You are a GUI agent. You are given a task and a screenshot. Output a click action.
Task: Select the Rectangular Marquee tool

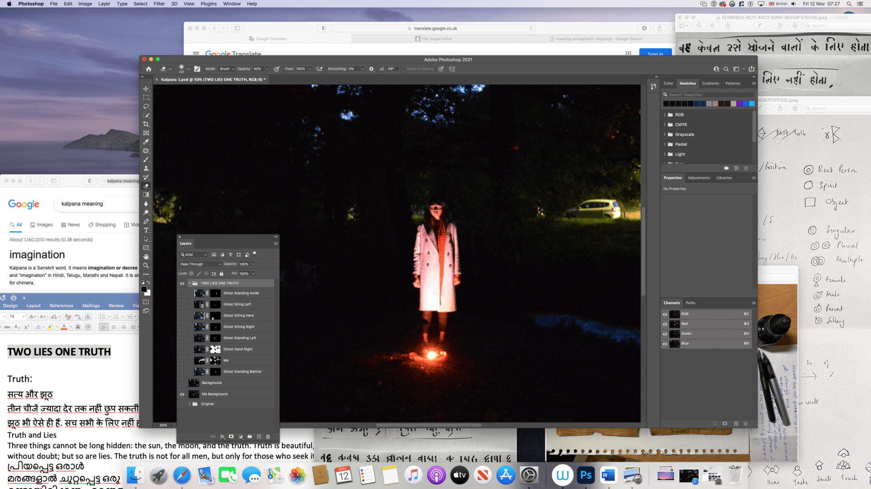(146, 97)
